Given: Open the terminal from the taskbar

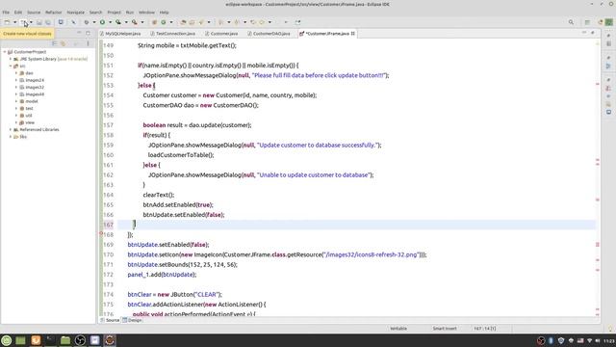Looking at the screenshot, I should pos(50,340).
